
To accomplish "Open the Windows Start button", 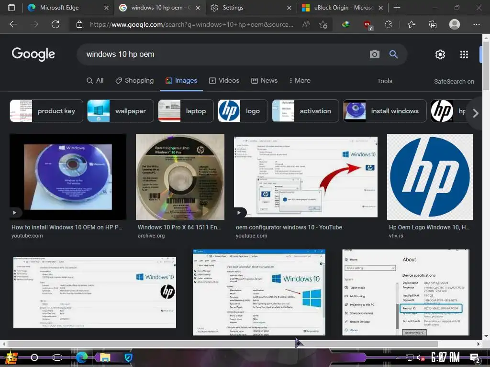I will coord(11,357).
